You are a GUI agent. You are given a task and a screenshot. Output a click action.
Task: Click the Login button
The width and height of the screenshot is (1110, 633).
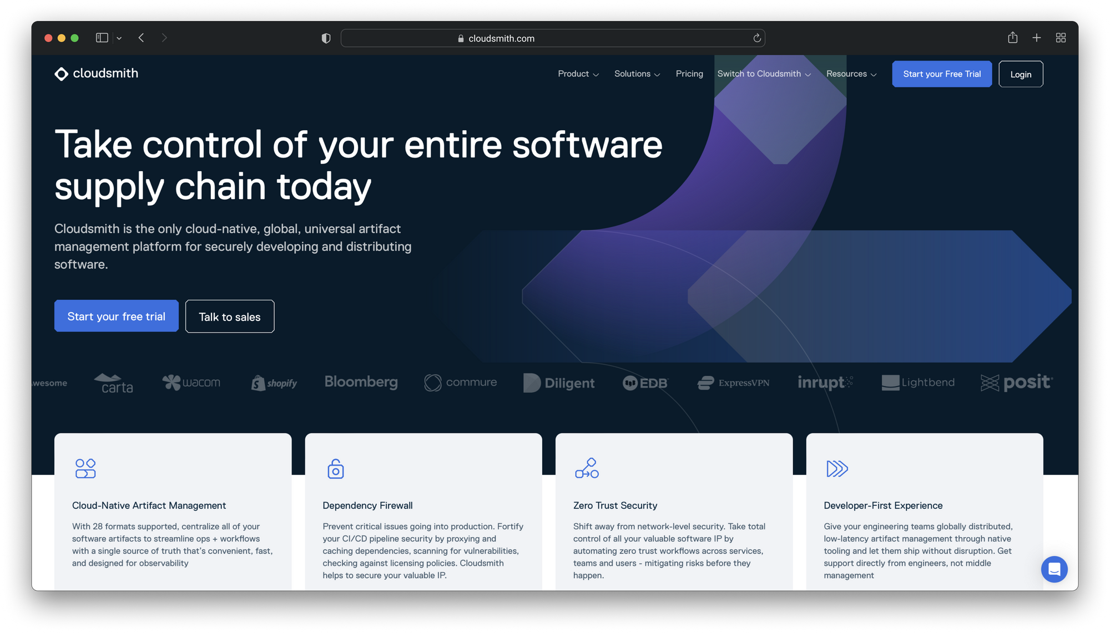pos(1021,74)
